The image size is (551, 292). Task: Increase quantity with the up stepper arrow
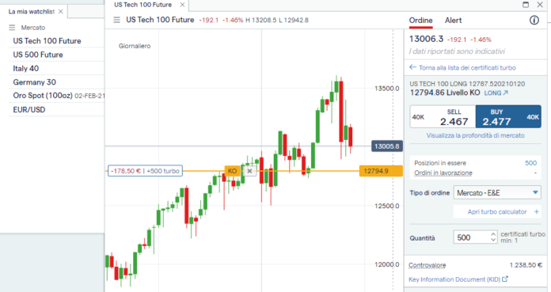pos(493,234)
